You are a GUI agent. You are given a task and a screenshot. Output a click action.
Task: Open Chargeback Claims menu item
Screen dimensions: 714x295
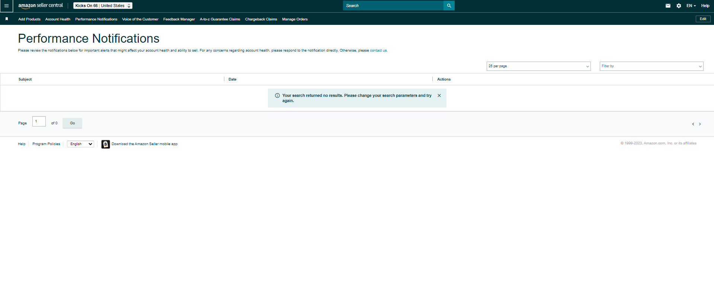(261, 19)
